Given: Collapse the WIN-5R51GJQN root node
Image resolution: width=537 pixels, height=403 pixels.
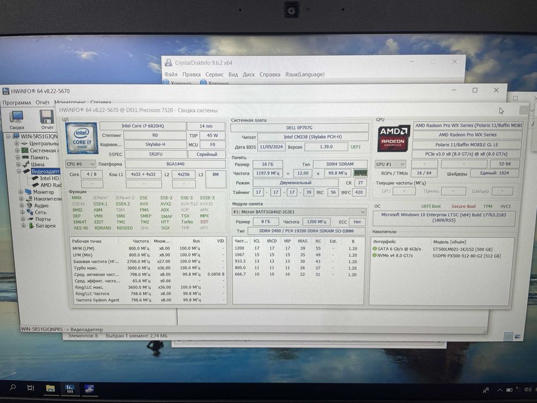Looking at the screenshot, I should tap(8, 136).
